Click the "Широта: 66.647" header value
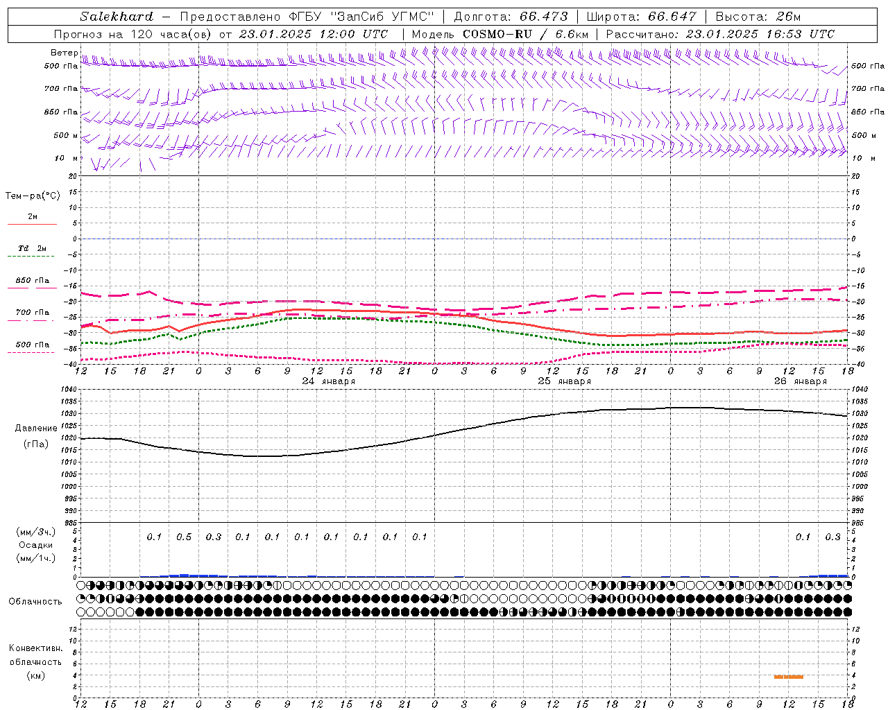888x710 pixels. click(642, 17)
